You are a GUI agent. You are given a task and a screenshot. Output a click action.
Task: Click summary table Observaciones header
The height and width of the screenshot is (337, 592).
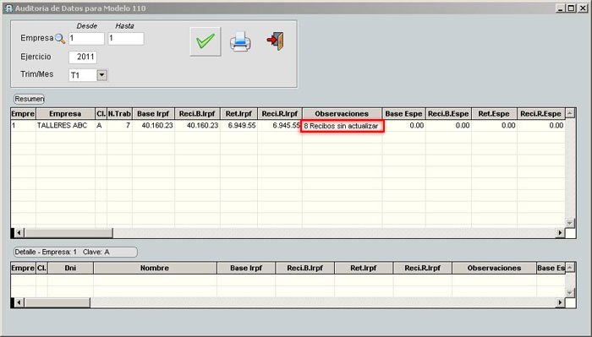pos(342,113)
